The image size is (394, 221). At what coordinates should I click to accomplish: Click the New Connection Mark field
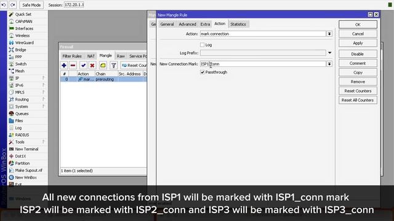(263, 64)
